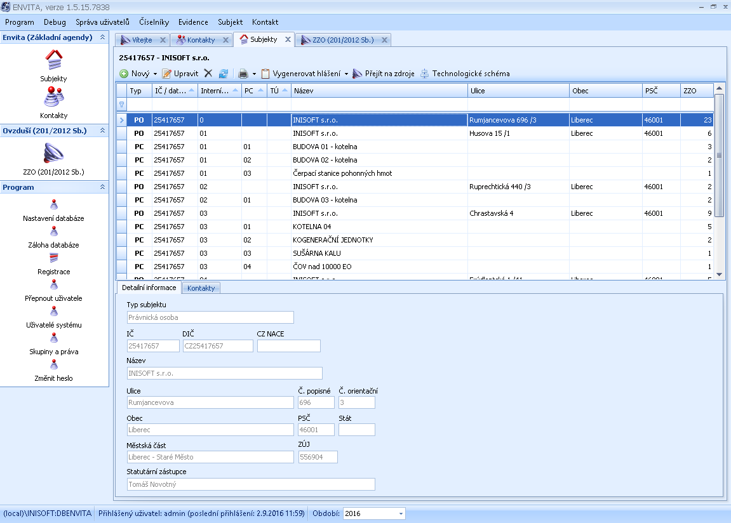Open the Období year dropdown
This screenshot has width=731, height=523.
pyautogui.click(x=401, y=513)
